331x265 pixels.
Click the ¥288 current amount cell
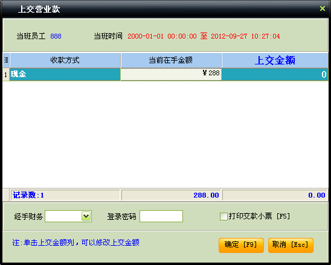tap(171, 74)
